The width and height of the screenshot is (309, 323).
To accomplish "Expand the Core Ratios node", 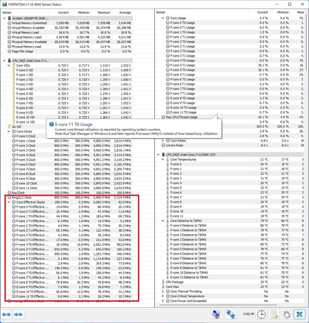I will (163, 140).
